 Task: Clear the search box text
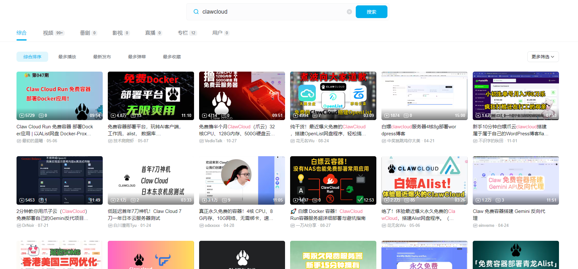(349, 12)
